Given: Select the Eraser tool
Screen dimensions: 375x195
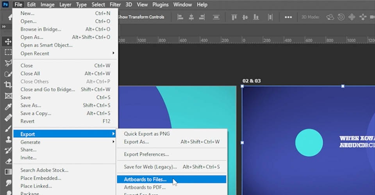Looking at the screenshot, I should point(8,161).
